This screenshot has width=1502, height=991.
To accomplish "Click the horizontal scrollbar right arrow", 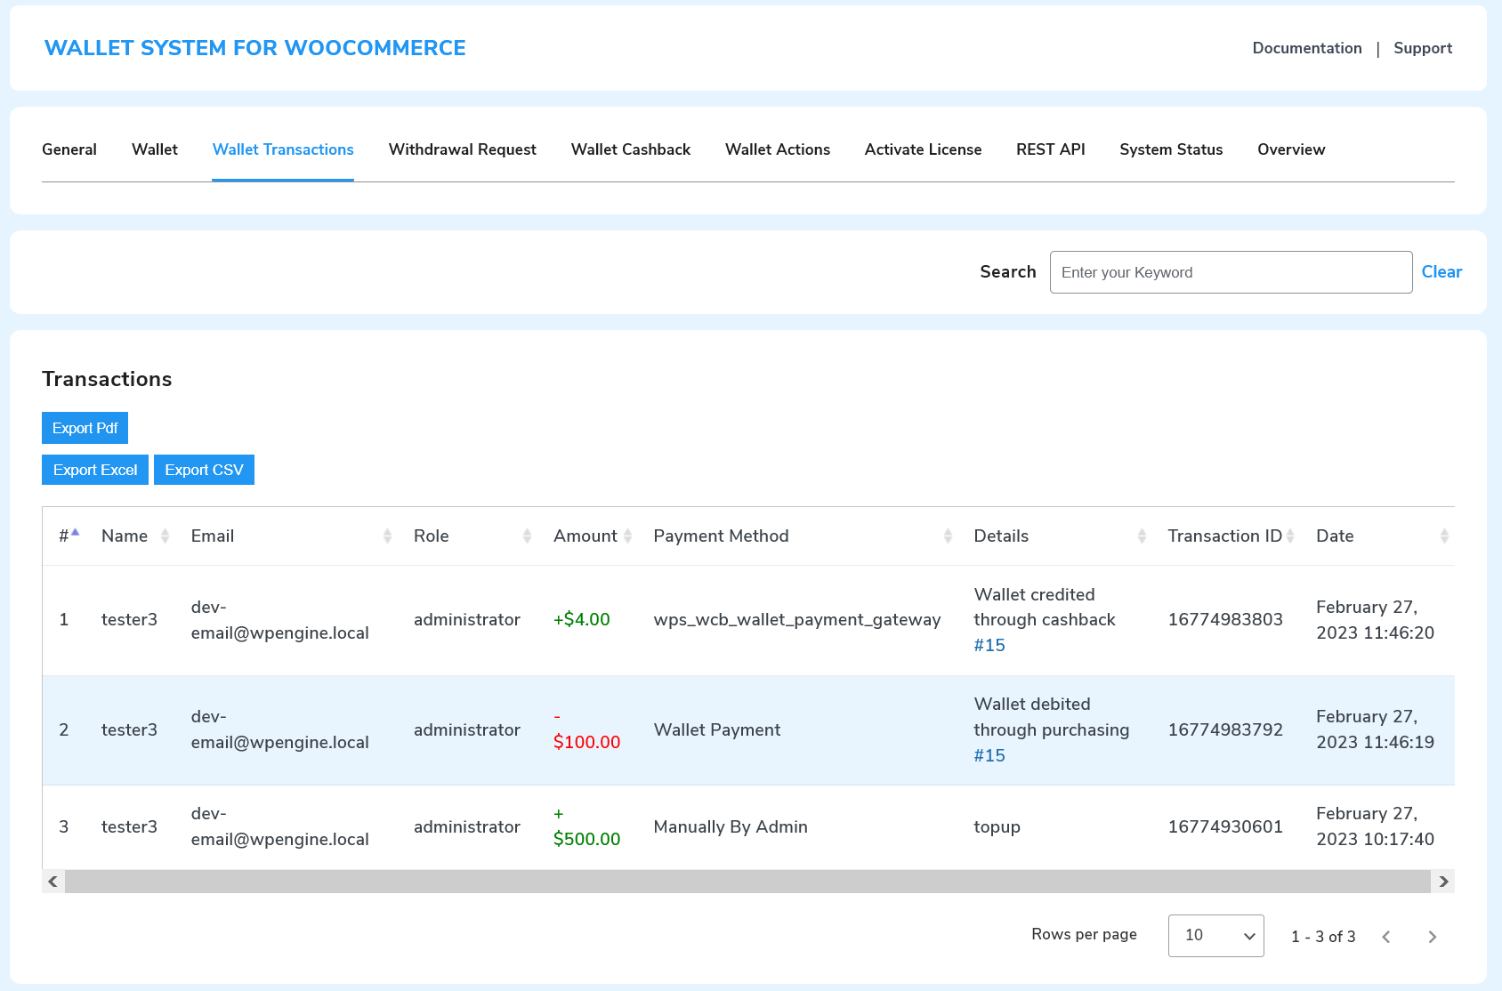I will pos(1443,882).
